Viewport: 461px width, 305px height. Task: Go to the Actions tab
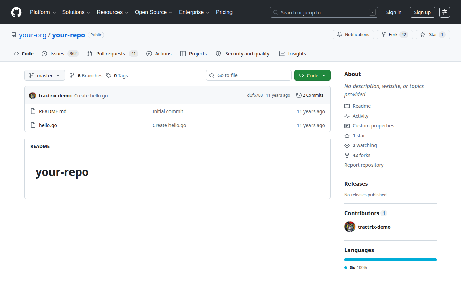(159, 54)
